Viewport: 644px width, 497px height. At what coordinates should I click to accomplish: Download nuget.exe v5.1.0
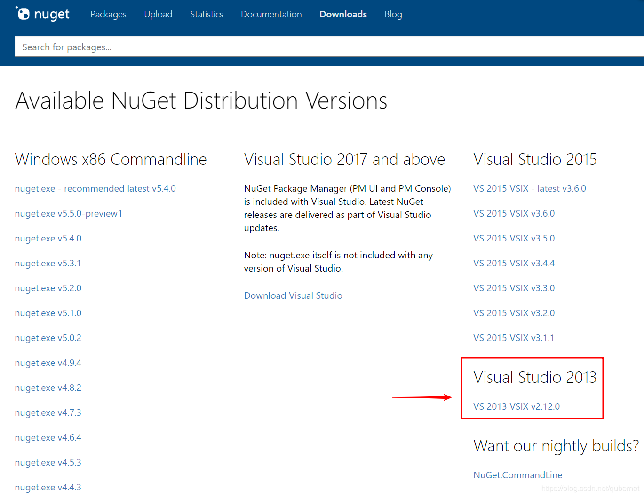point(48,313)
